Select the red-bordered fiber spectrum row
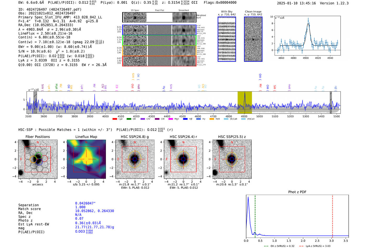Viewport: 367px width, 250px height. click(x=159, y=61)
